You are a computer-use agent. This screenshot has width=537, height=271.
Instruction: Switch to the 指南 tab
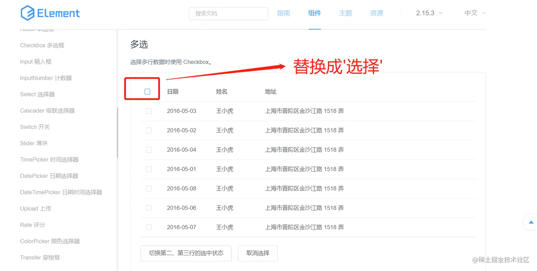point(283,13)
